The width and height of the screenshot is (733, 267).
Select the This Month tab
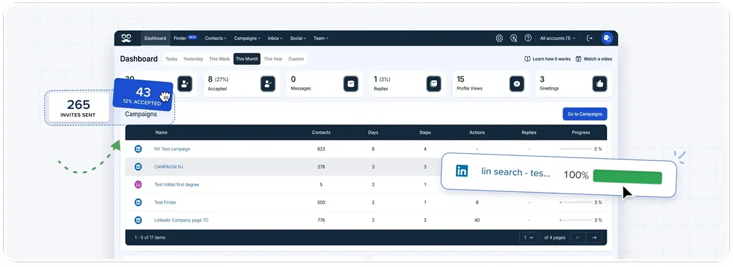[x=247, y=59]
